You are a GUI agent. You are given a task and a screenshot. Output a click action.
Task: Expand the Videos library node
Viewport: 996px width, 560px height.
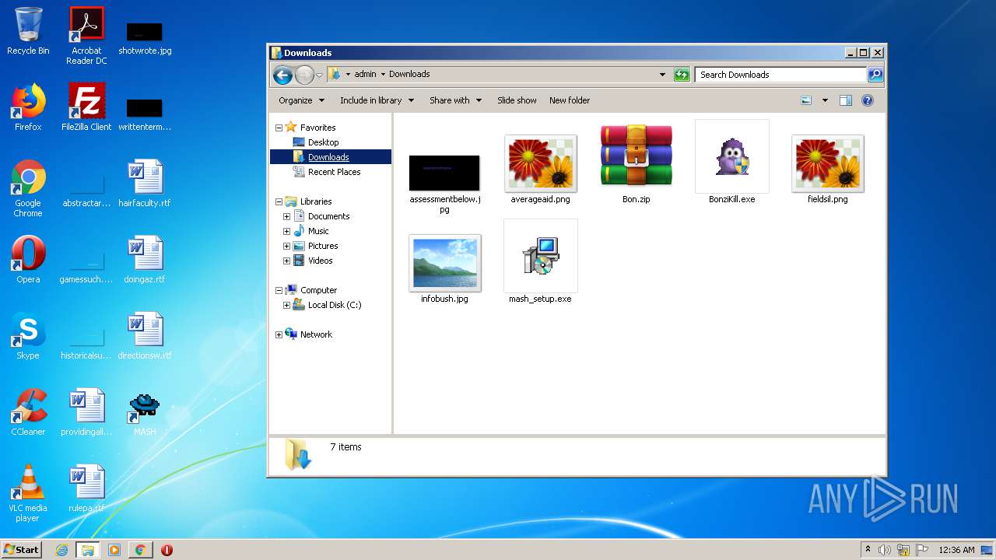click(x=286, y=261)
